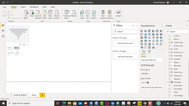Check the Person field
Image resolution: width=189 pixels, height=106 pixels.
tap(170, 39)
